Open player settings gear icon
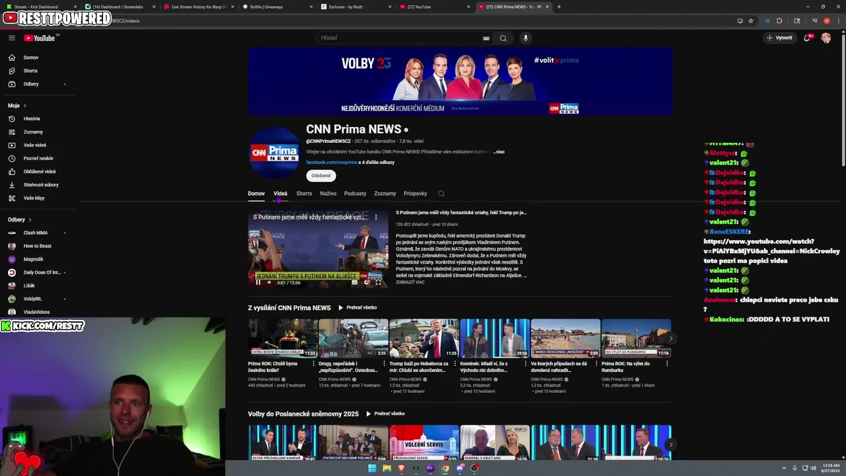This screenshot has width=846, height=476. tap(366, 282)
